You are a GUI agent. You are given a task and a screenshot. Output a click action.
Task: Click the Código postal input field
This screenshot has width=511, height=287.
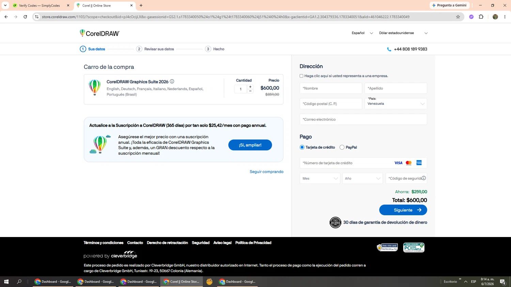pyautogui.click(x=331, y=104)
